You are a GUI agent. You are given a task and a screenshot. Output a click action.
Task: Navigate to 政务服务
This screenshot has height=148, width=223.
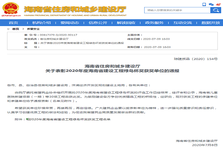(154, 23)
